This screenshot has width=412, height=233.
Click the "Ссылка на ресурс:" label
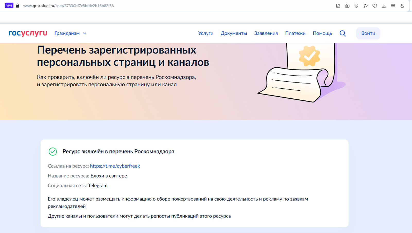pyautogui.click(x=68, y=166)
